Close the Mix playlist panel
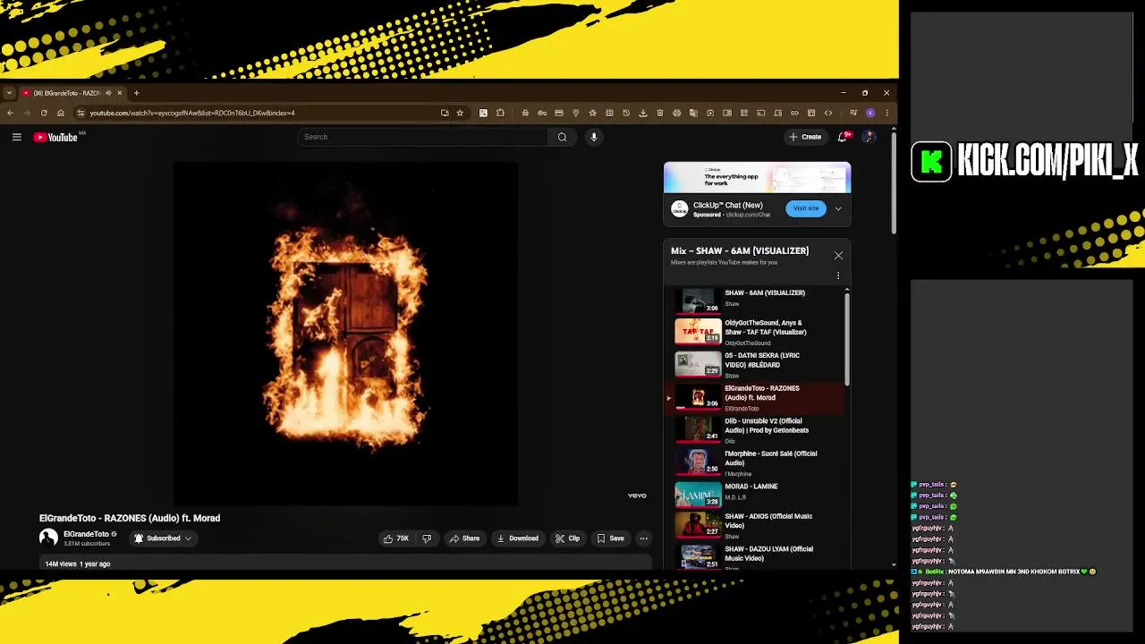This screenshot has width=1145, height=644. tap(838, 256)
